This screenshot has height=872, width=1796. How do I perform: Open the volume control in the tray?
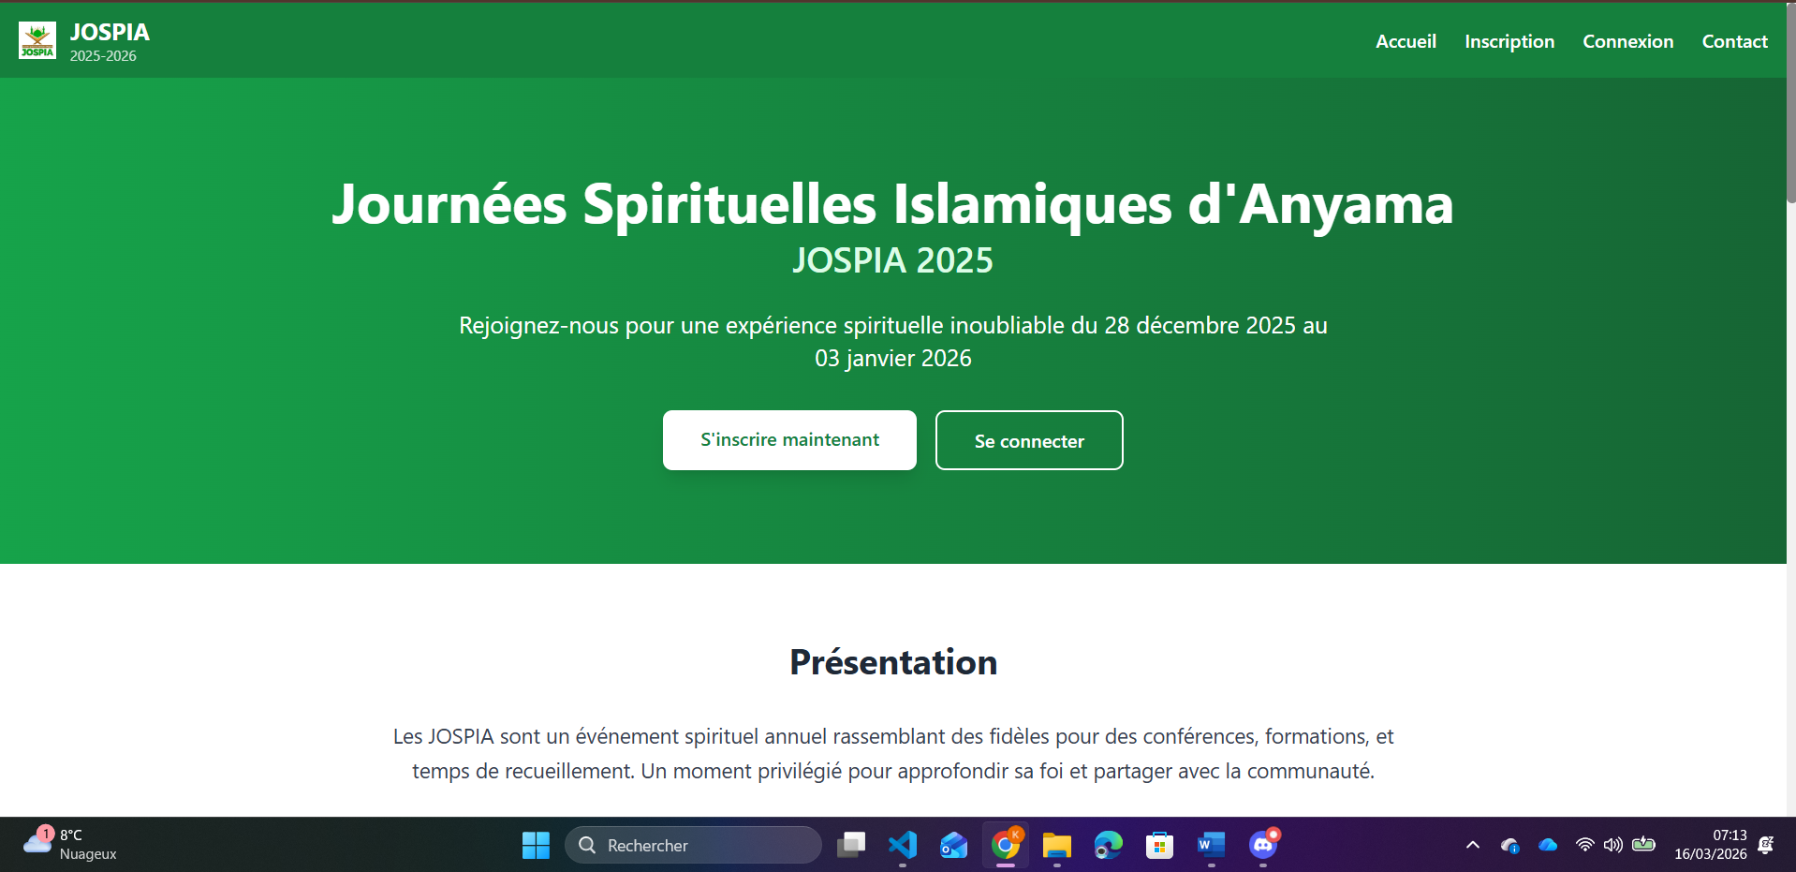pos(1612,845)
